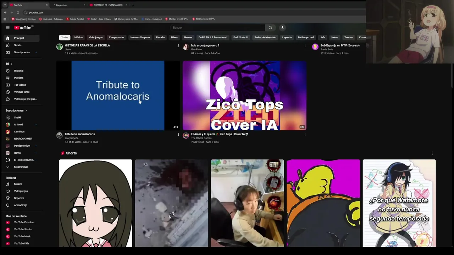The height and width of the screenshot is (255, 454).
Task: Open YouTube Studio link
Action: (x=22, y=229)
